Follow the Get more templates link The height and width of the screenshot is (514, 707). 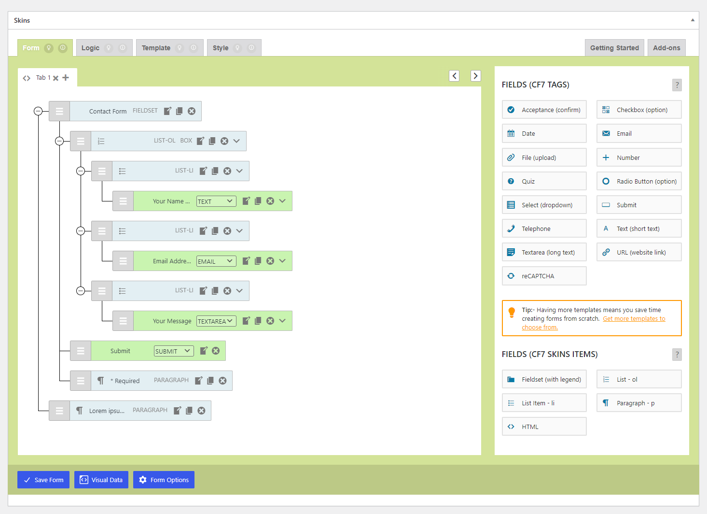pyautogui.click(x=634, y=319)
